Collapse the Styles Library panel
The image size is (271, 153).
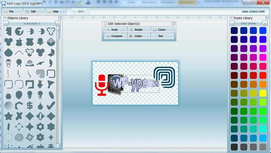point(267,18)
